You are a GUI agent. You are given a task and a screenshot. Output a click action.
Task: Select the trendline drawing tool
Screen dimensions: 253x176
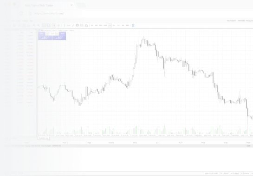(73, 26)
